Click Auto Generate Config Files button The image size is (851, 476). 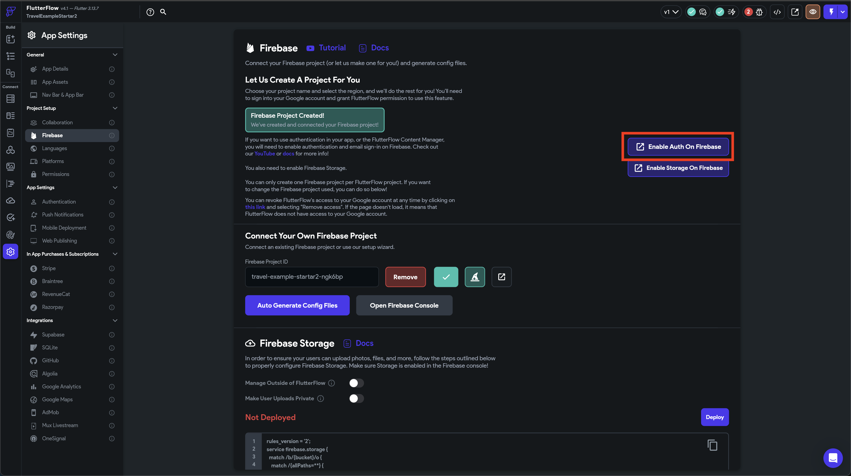point(297,305)
